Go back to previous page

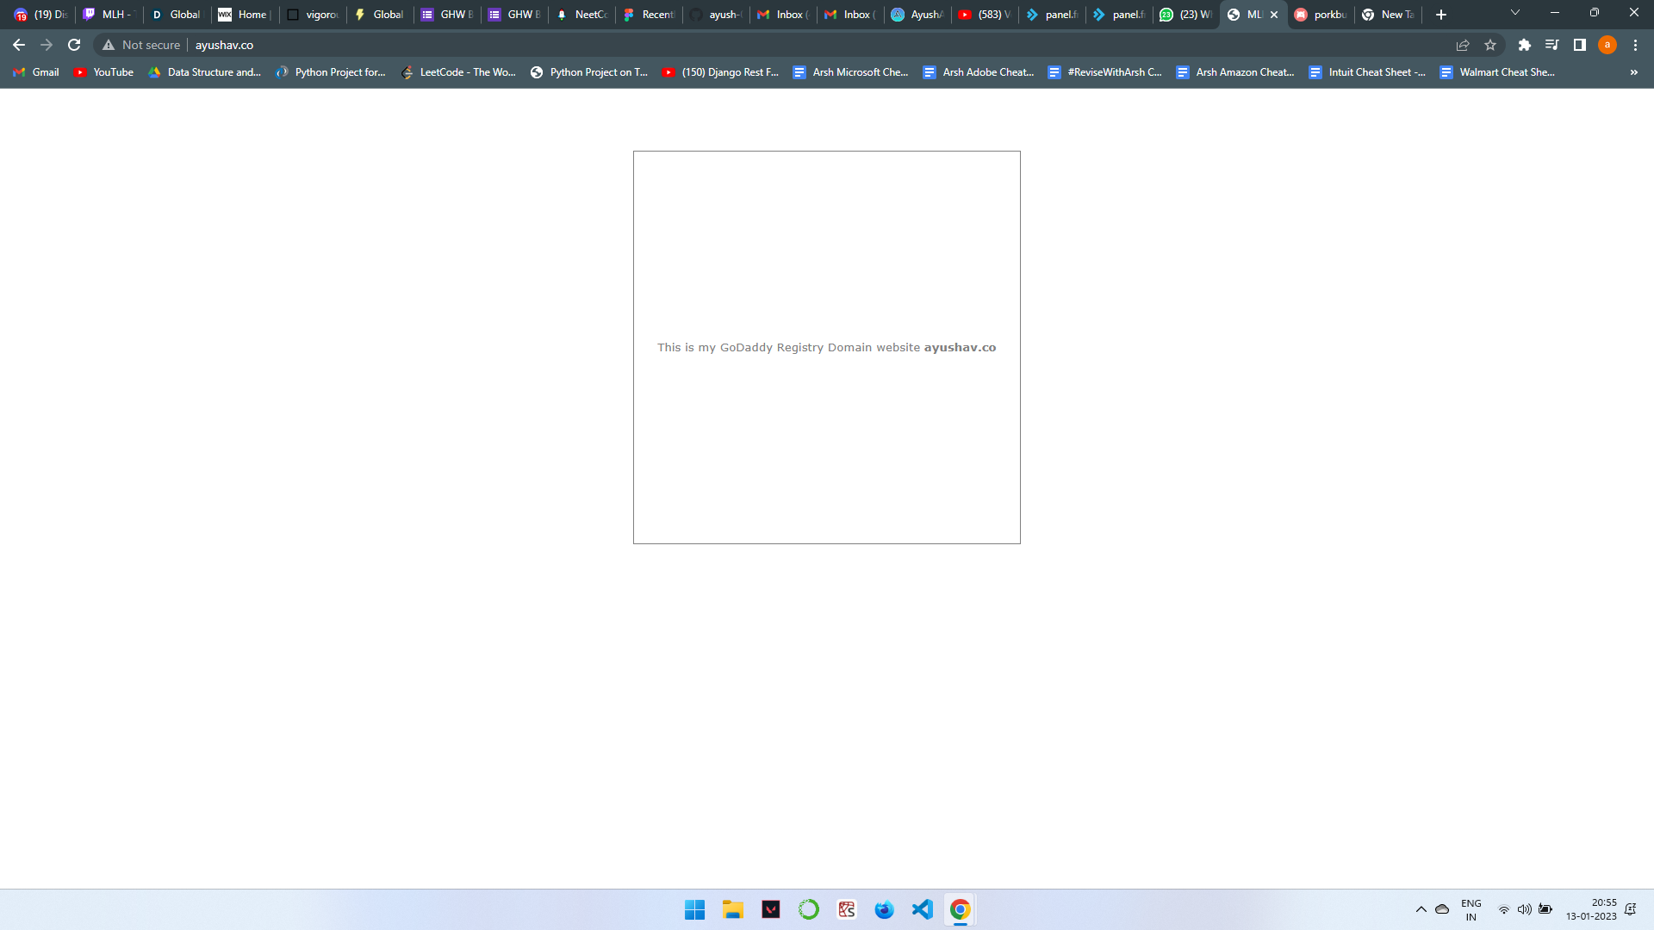click(19, 45)
